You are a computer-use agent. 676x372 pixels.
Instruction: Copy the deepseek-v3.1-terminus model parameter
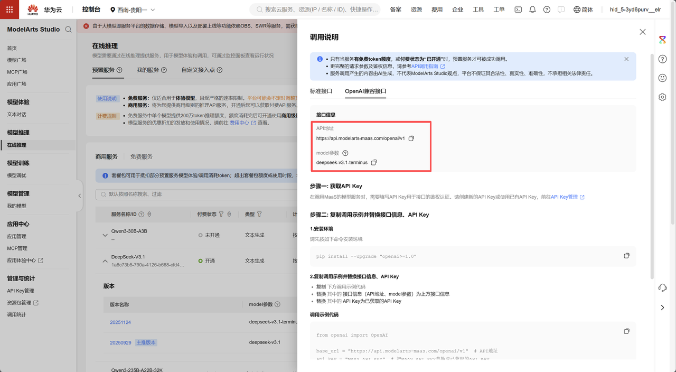(374, 163)
